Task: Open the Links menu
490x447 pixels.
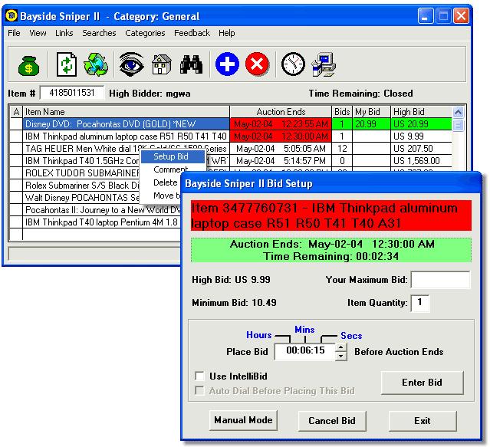Action: [x=64, y=33]
